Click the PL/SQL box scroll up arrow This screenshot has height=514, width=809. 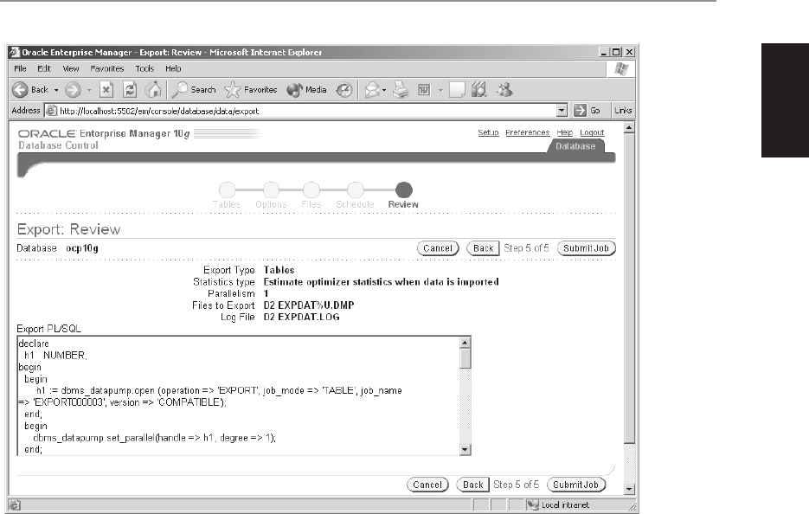(465, 343)
